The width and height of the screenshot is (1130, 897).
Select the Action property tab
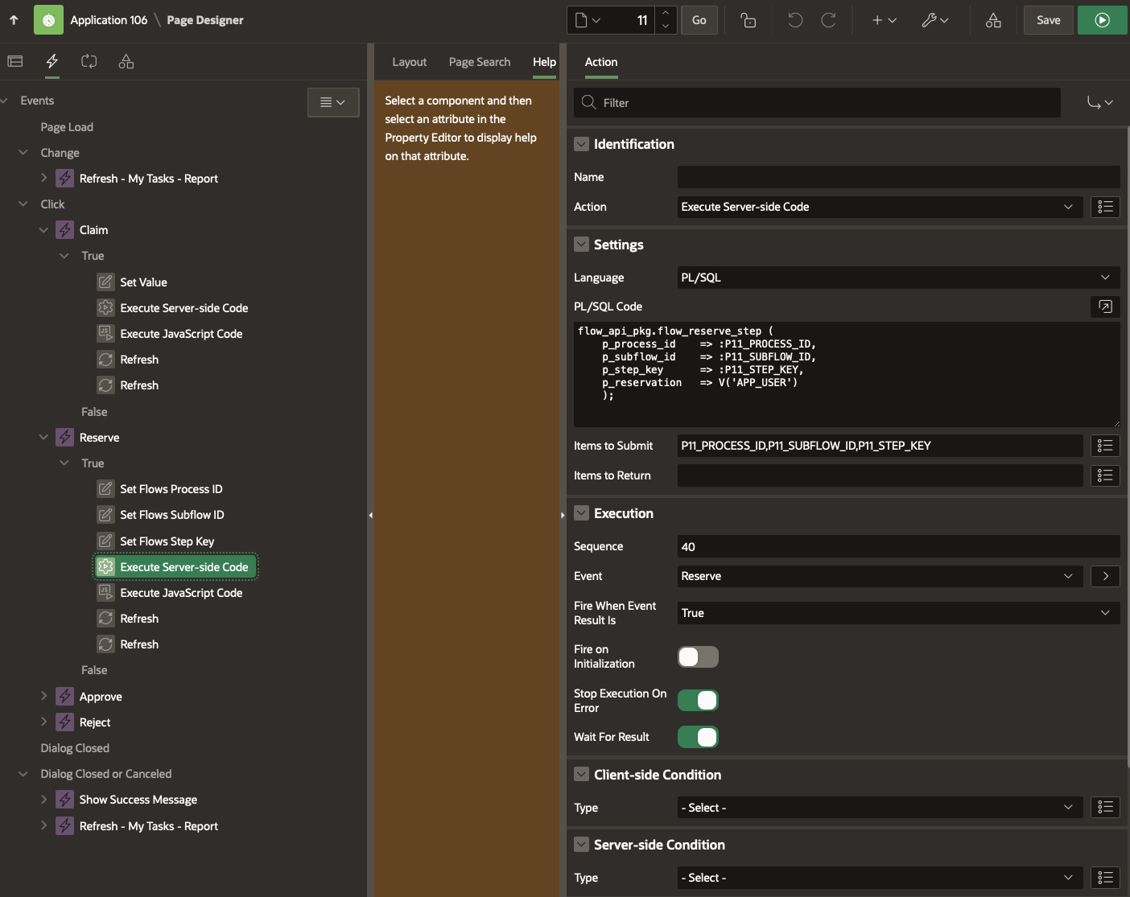tap(601, 62)
